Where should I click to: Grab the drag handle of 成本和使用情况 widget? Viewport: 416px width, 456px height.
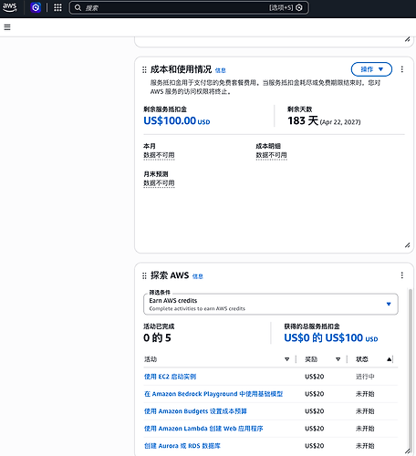tap(144, 70)
